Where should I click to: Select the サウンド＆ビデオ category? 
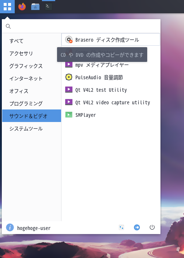[x=32, y=116]
